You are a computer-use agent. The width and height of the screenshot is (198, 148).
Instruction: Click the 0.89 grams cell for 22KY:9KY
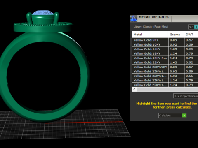click(x=176, y=67)
